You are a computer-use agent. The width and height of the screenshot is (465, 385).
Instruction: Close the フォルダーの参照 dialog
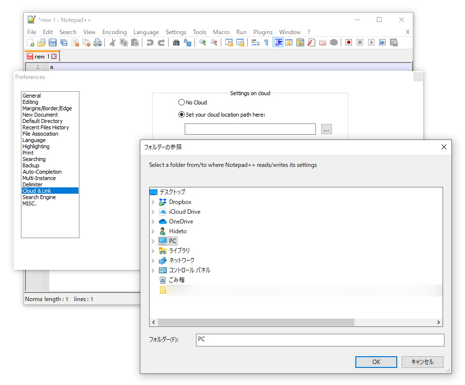tap(444, 147)
